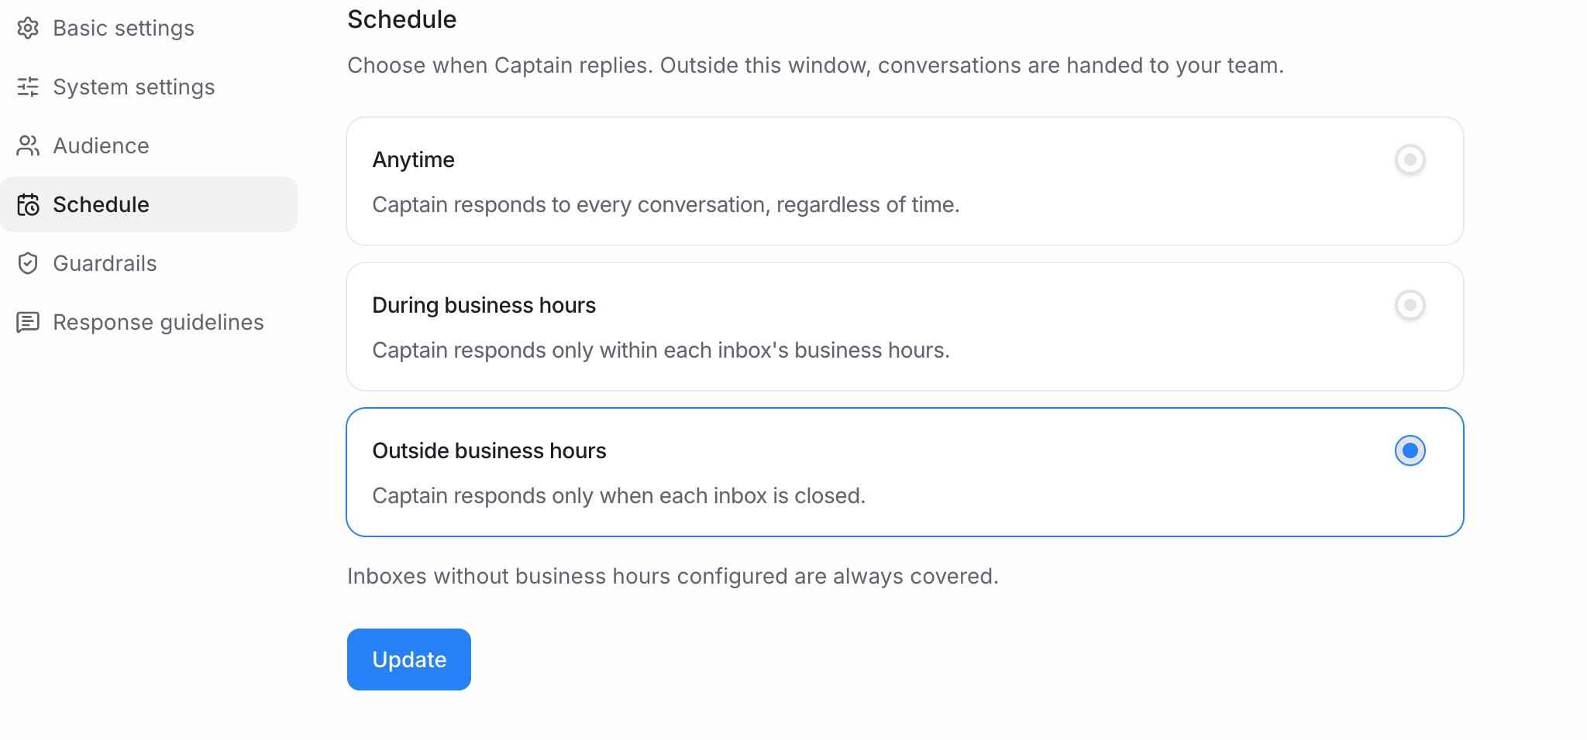This screenshot has width=1587, height=740.
Task: Click the 'Anytime' option title
Action: tap(414, 159)
